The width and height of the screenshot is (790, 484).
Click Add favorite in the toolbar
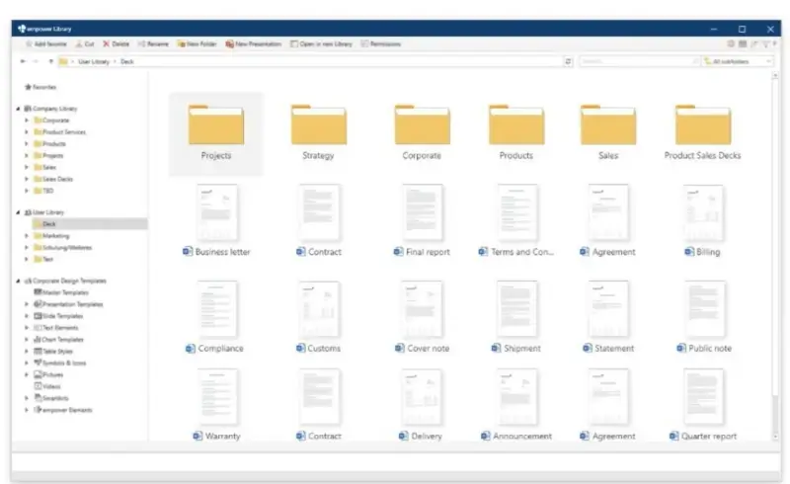[x=45, y=44]
